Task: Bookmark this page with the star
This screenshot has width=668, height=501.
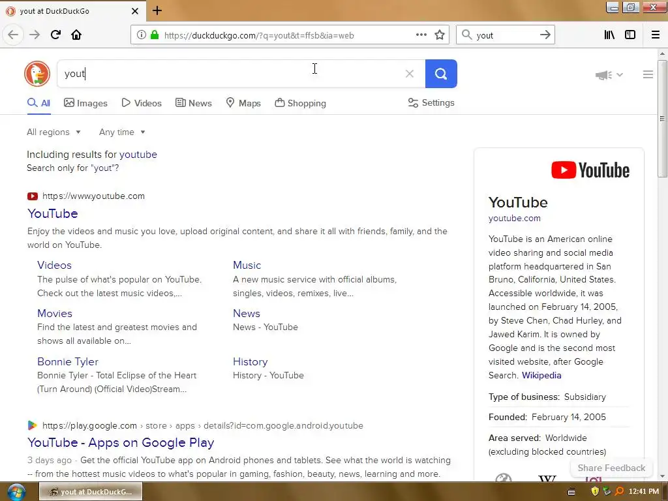Action: [x=440, y=35]
